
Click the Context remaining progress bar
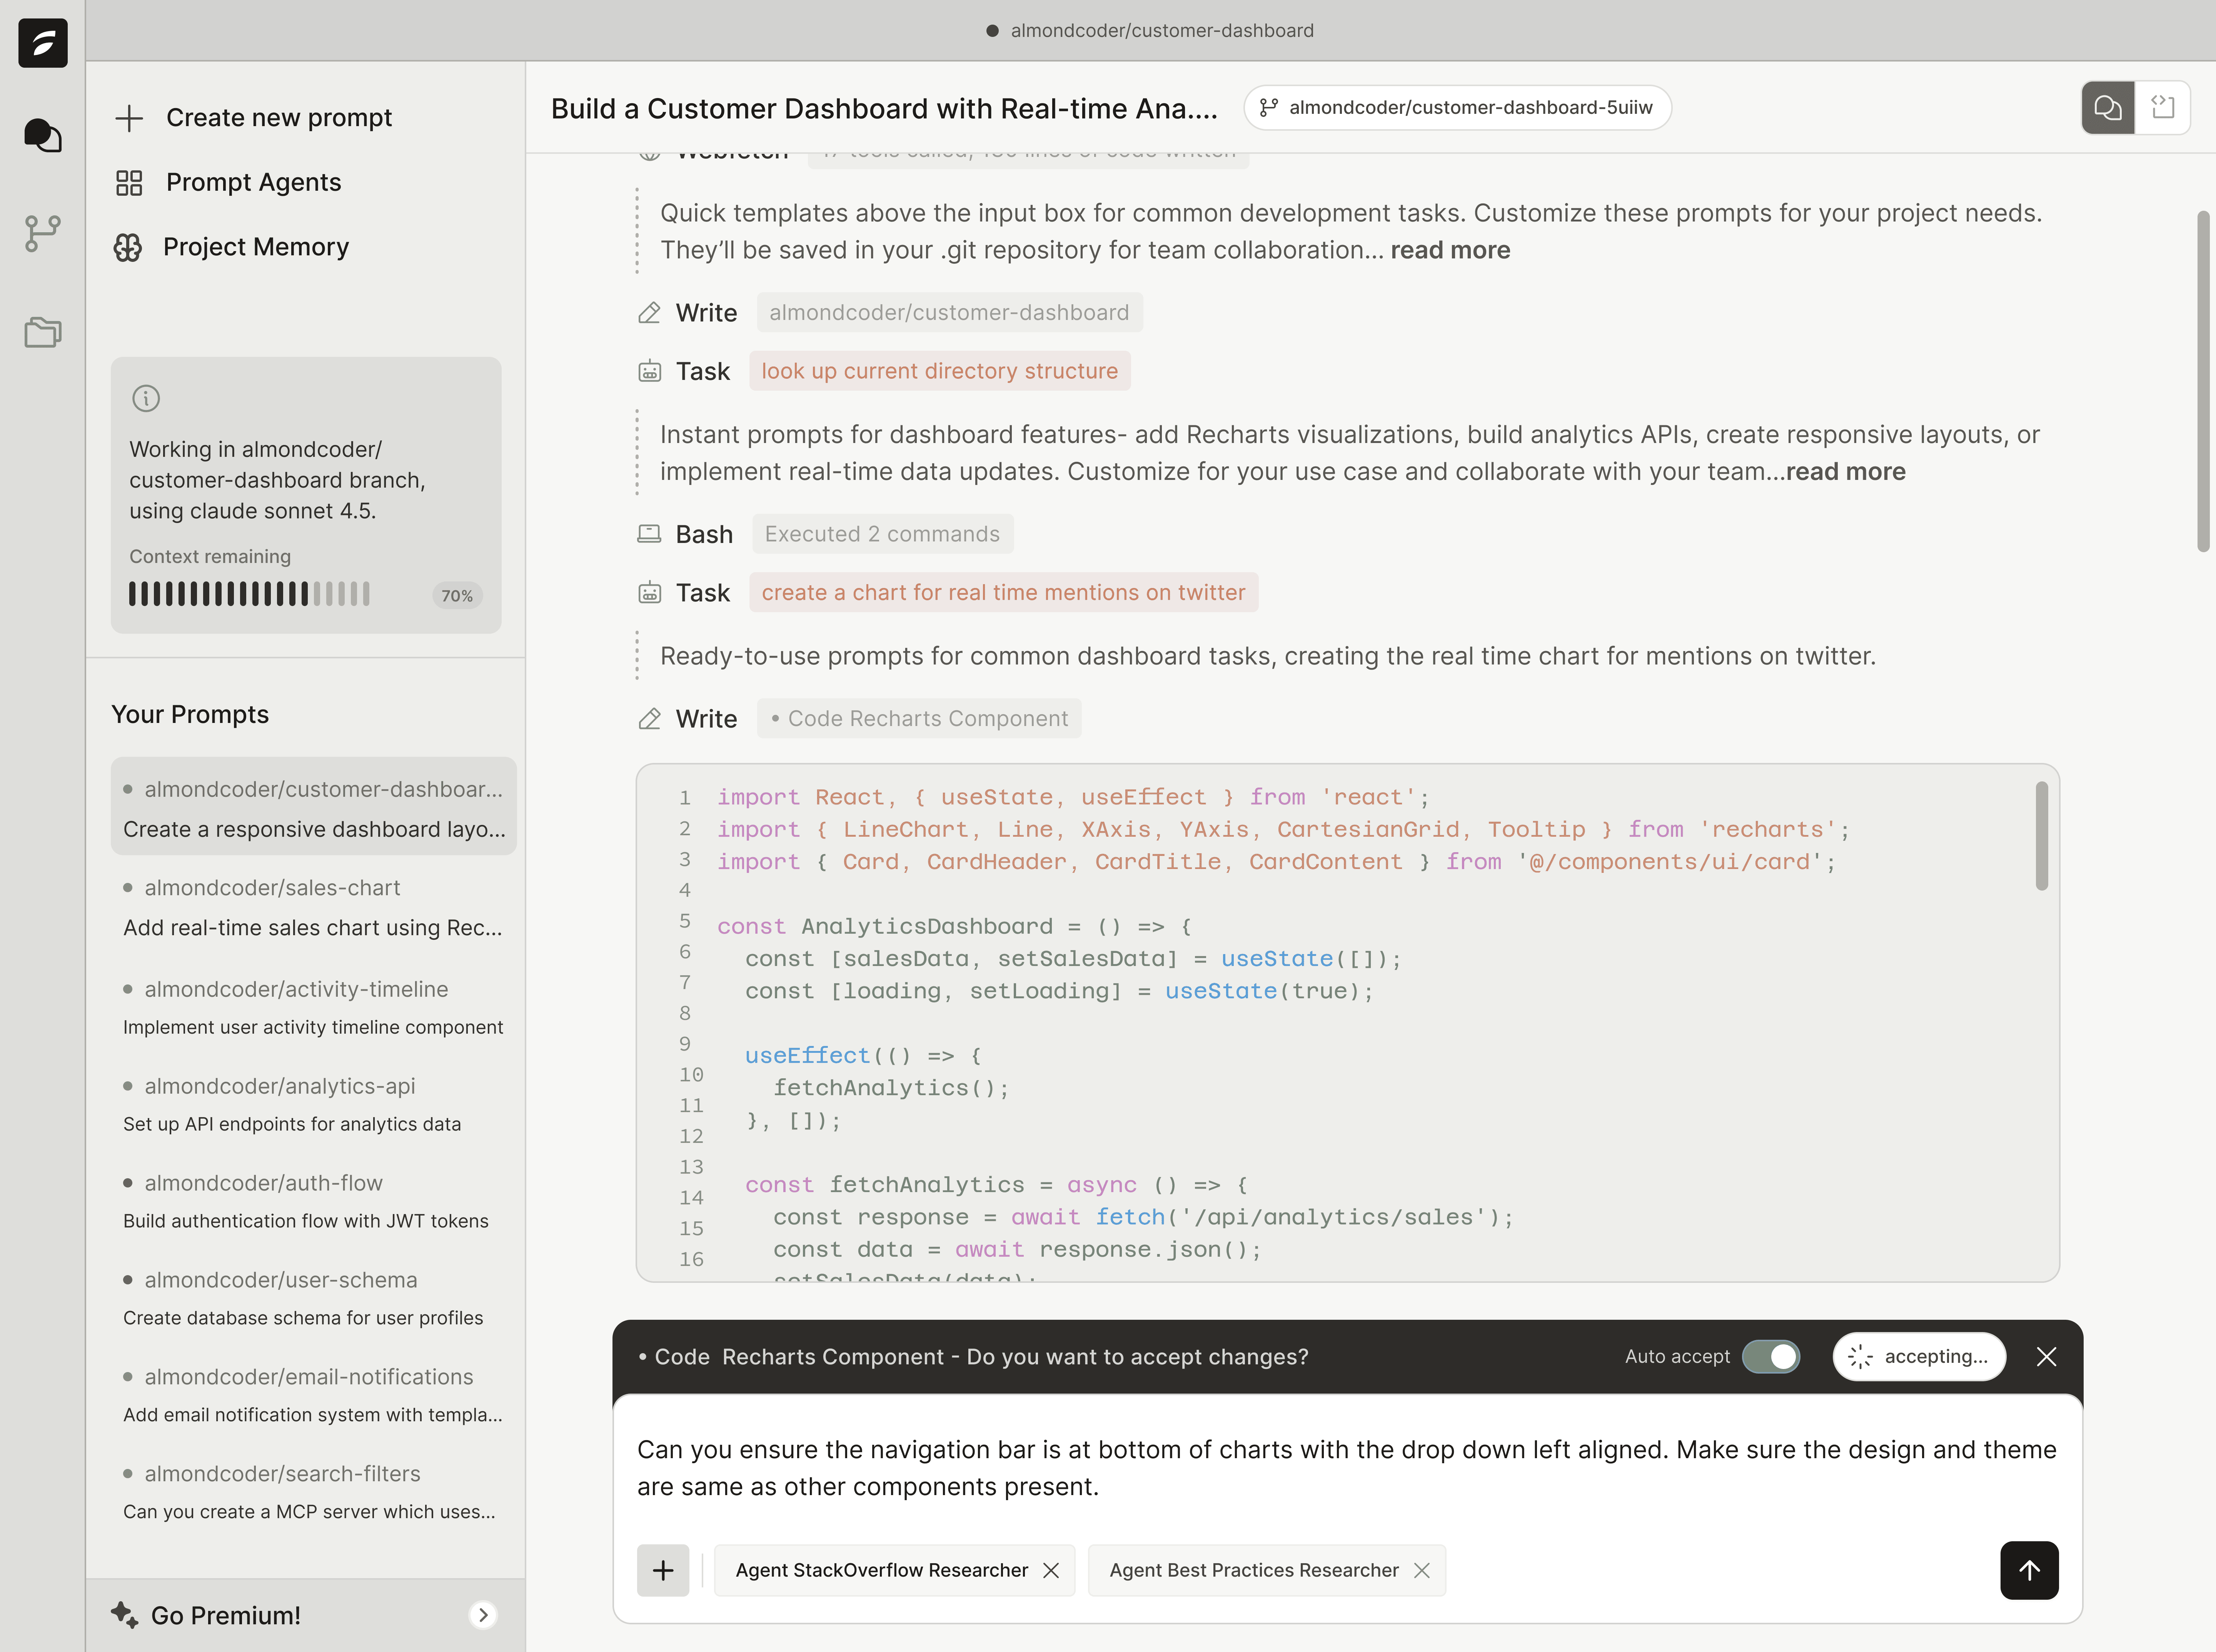pos(249,594)
